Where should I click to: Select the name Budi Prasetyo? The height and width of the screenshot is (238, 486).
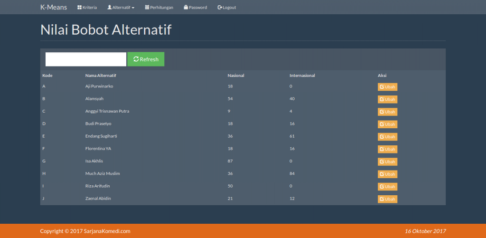click(x=98, y=124)
